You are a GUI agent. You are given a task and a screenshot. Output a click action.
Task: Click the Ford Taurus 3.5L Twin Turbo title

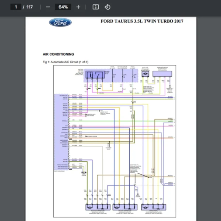pos(142,21)
